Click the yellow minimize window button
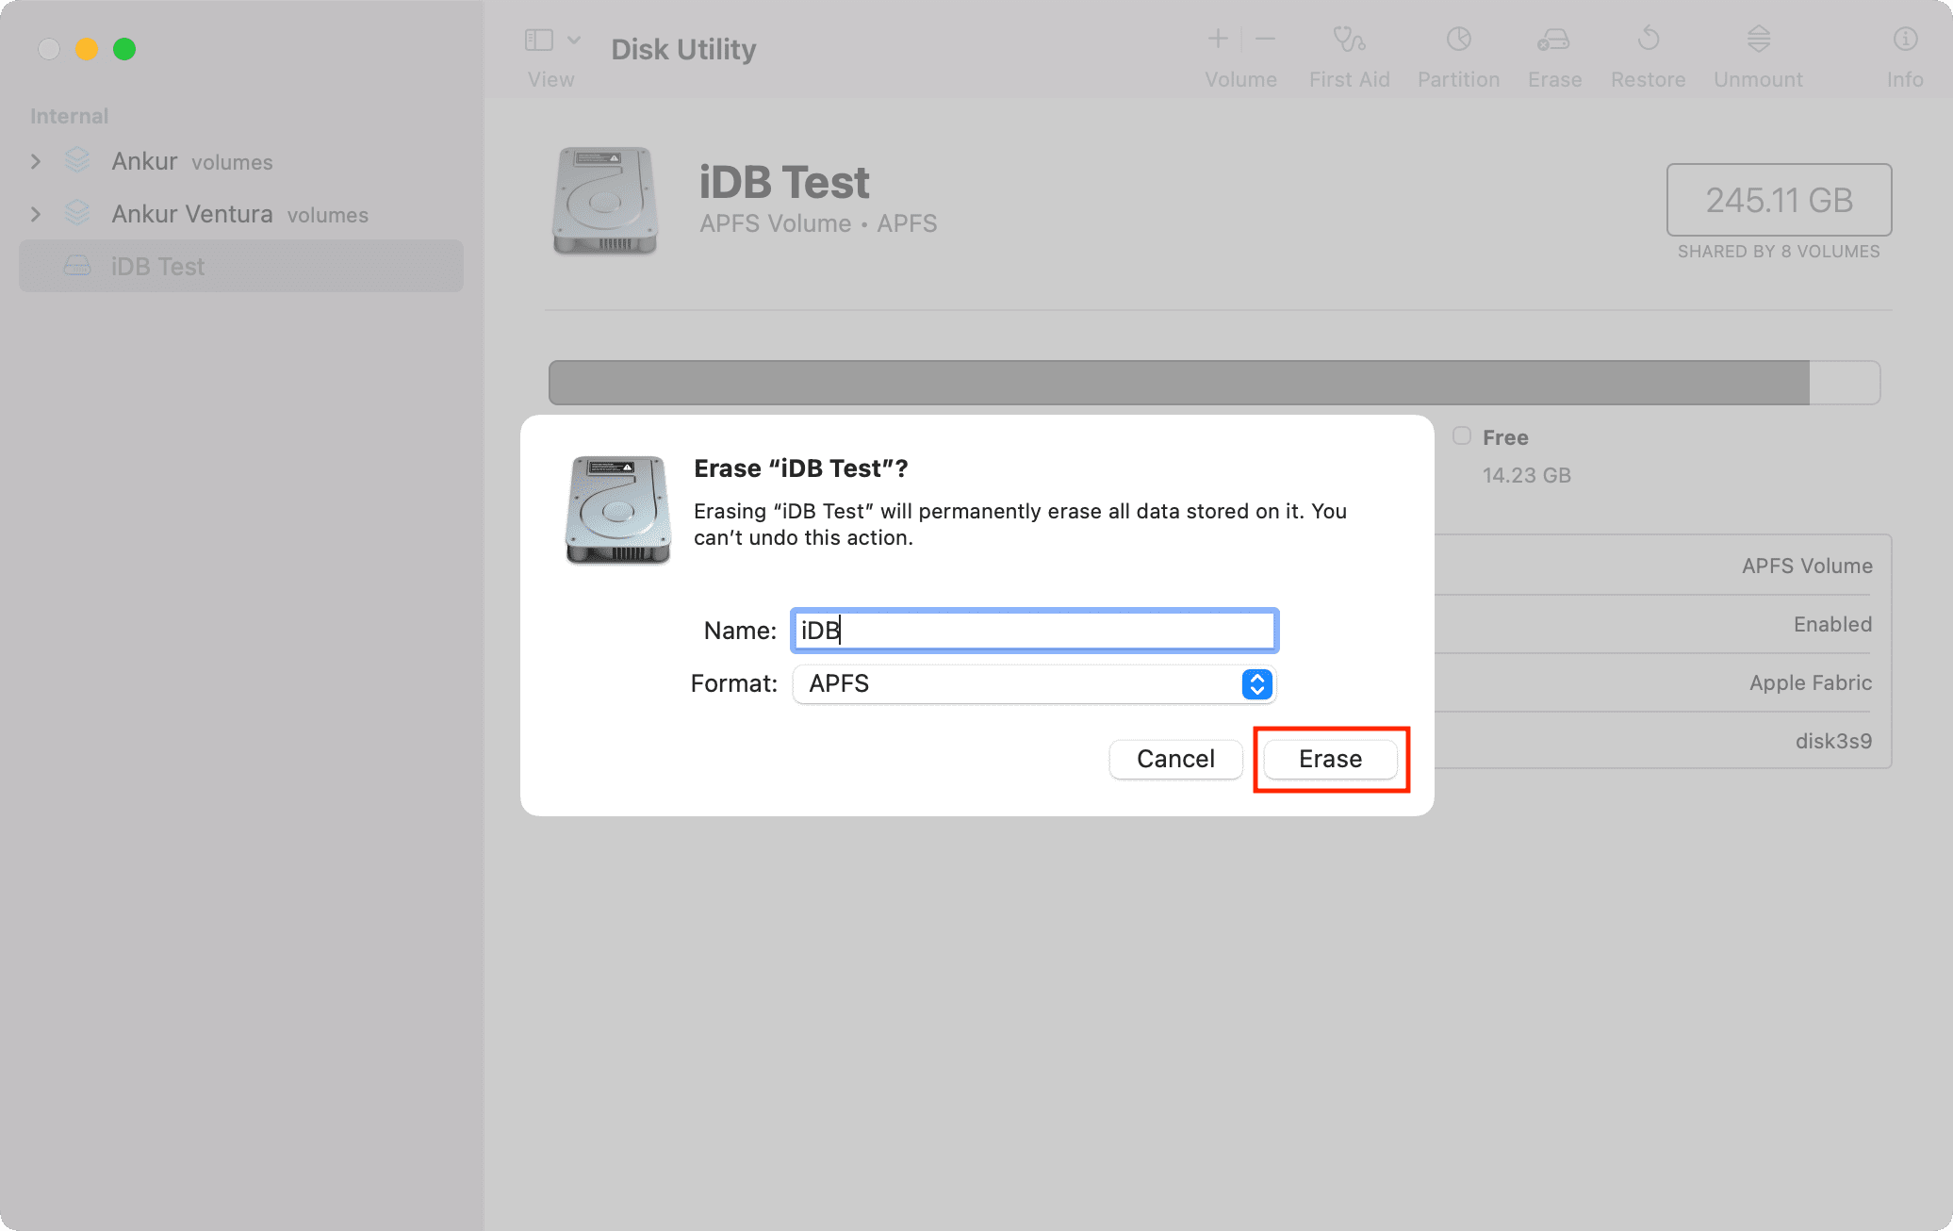 (x=87, y=49)
